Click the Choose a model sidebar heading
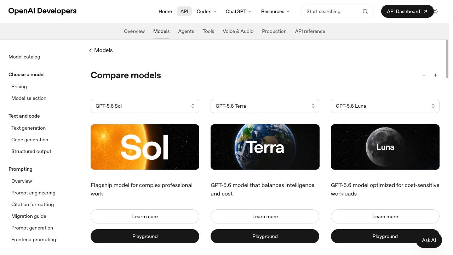Screen dimensions: 453x255 pyautogui.click(x=27, y=74)
